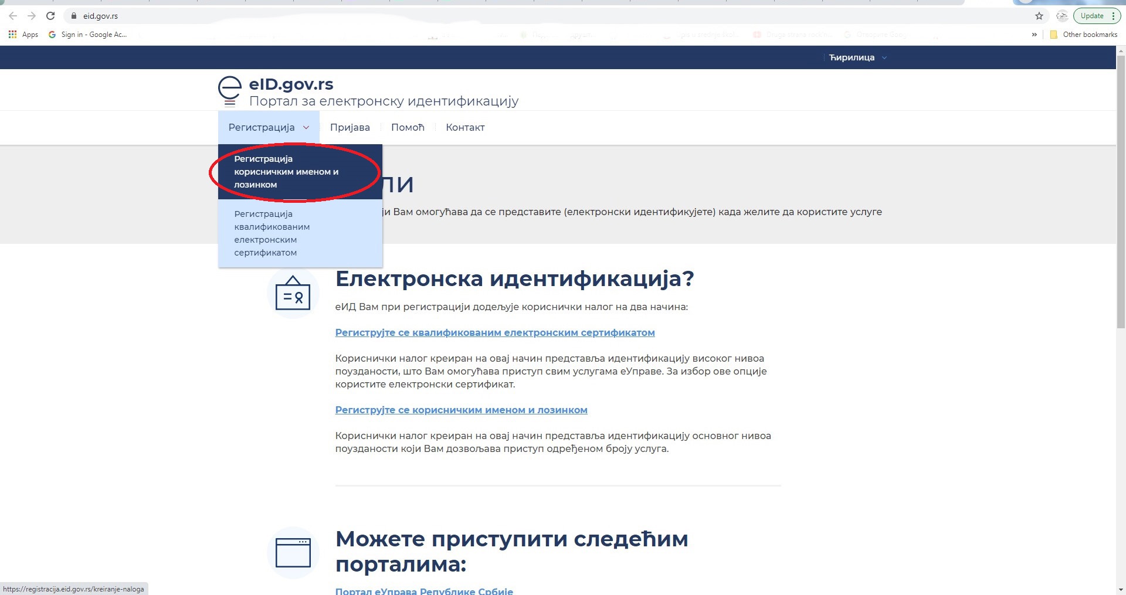This screenshot has width=1126, height=595.
Task: Go to the Помоћ page
Action: pos(408,127)
